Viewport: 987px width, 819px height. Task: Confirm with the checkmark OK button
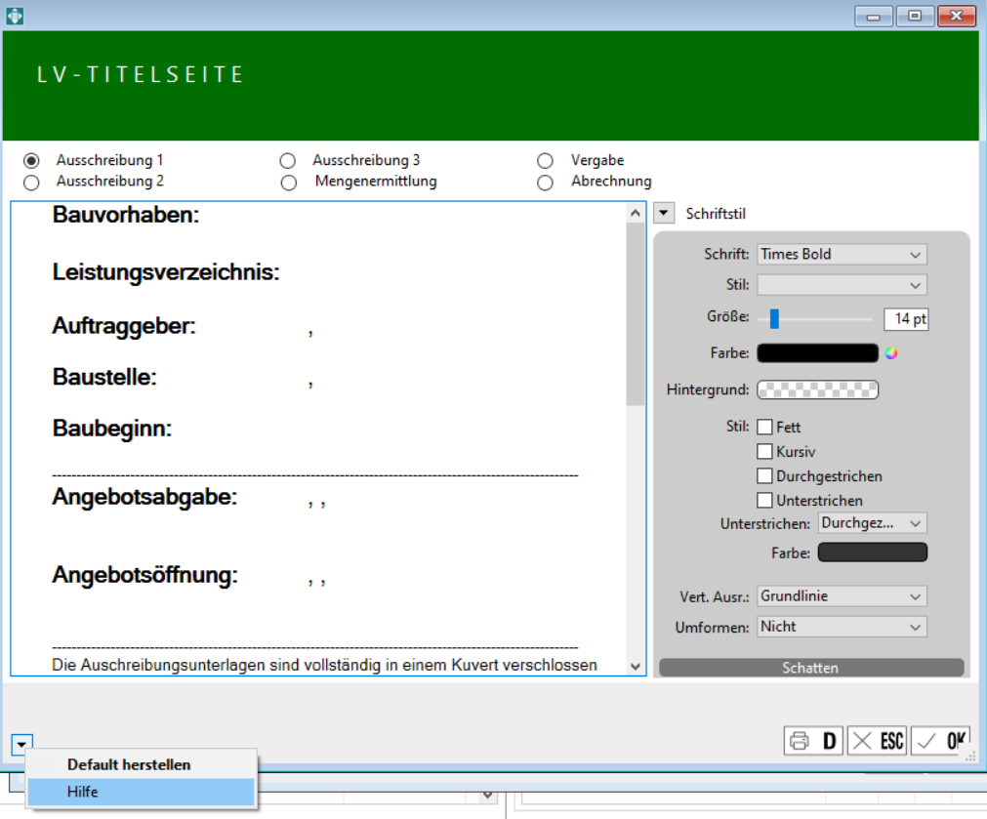[x=940, y=741]
